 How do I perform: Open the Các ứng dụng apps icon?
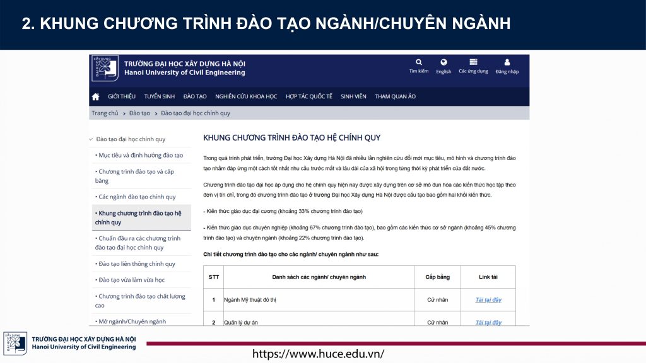(473, 62)
